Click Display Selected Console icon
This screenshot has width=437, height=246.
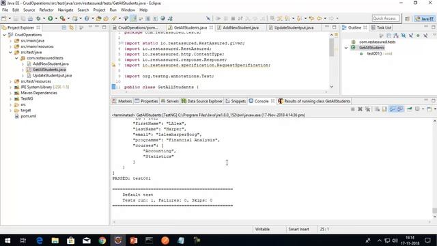417,109
